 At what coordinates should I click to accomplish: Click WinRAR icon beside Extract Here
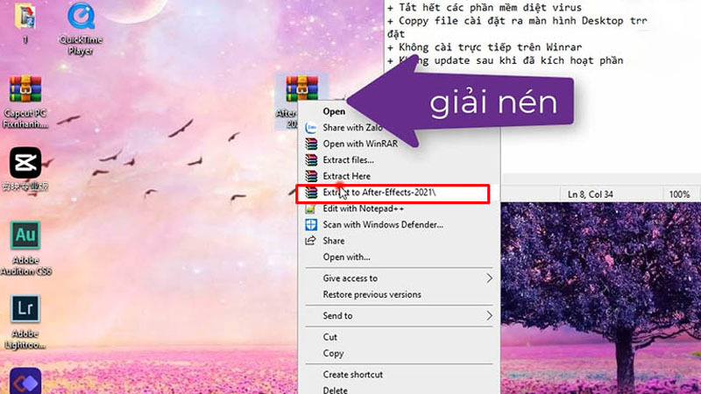tap(311, 176)
